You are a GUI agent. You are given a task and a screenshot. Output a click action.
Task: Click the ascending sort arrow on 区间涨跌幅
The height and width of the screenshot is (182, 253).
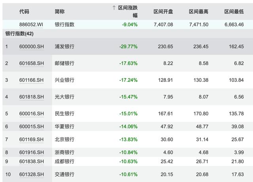coord(114,8)
